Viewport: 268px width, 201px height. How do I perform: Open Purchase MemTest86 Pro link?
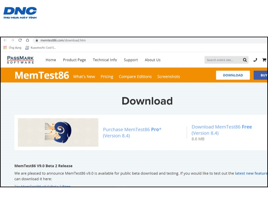pos(132,132)
